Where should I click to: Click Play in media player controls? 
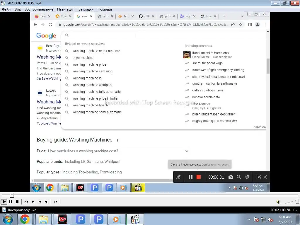coord(4,202)
